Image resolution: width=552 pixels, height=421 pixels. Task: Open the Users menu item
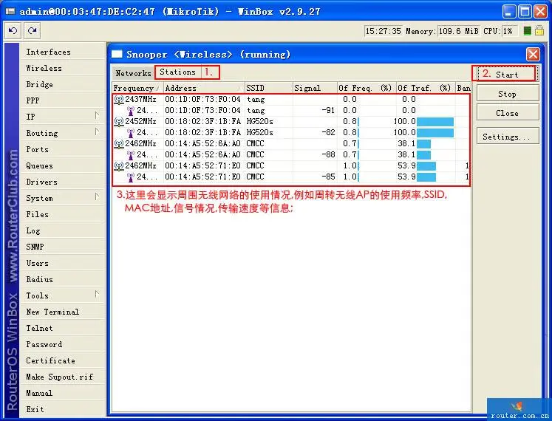click(62, 263)
